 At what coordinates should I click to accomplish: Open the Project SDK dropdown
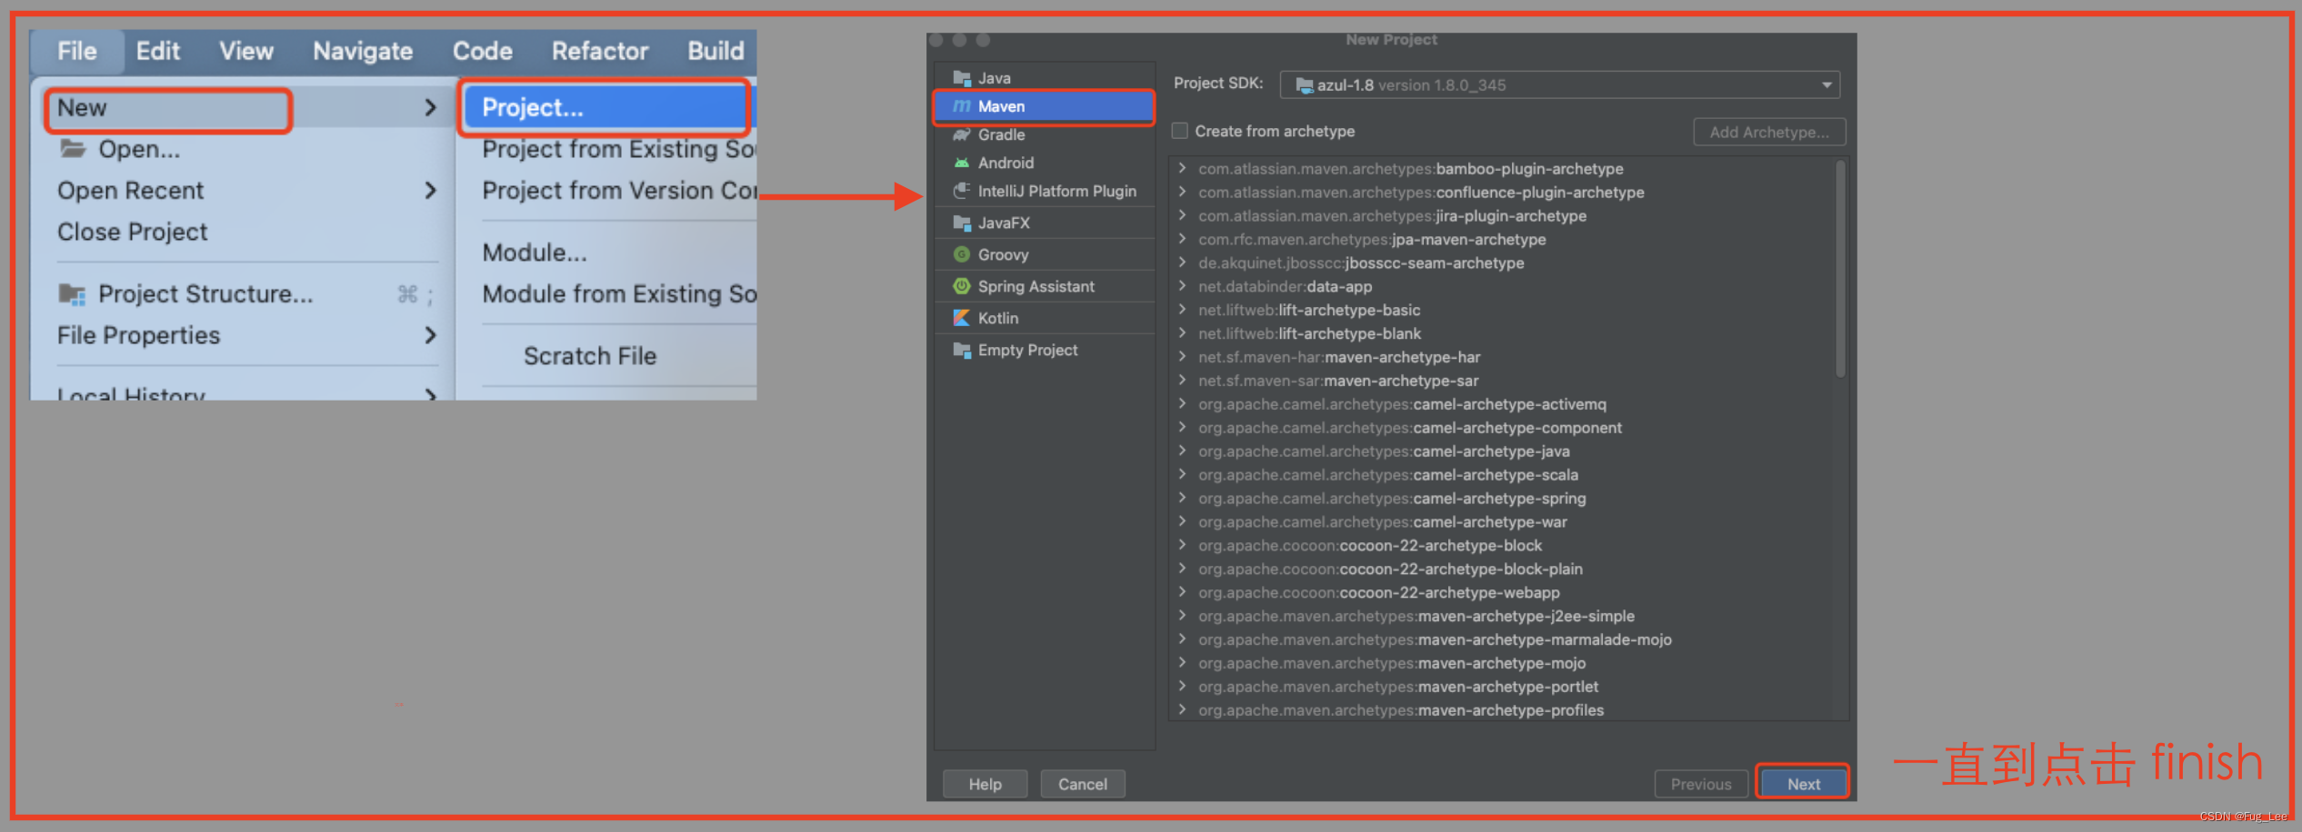(x=1560, y=85)
